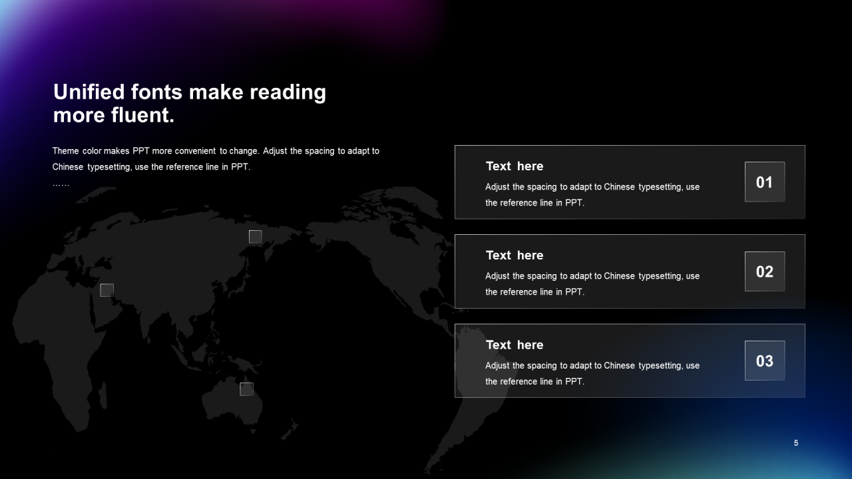Click the ellipsis line below the paragraph

[61, 184]
